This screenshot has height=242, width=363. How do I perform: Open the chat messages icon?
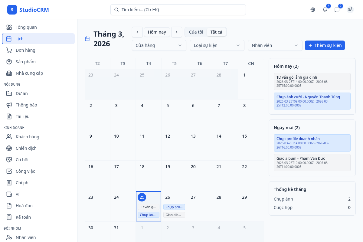pos(337,10)
